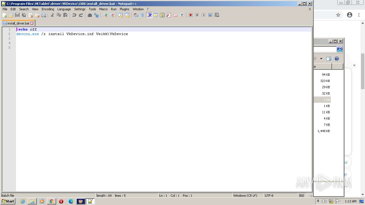Toggle Show all characters pilcrow icon
The image size is (365, 205).
pos(143,15)
